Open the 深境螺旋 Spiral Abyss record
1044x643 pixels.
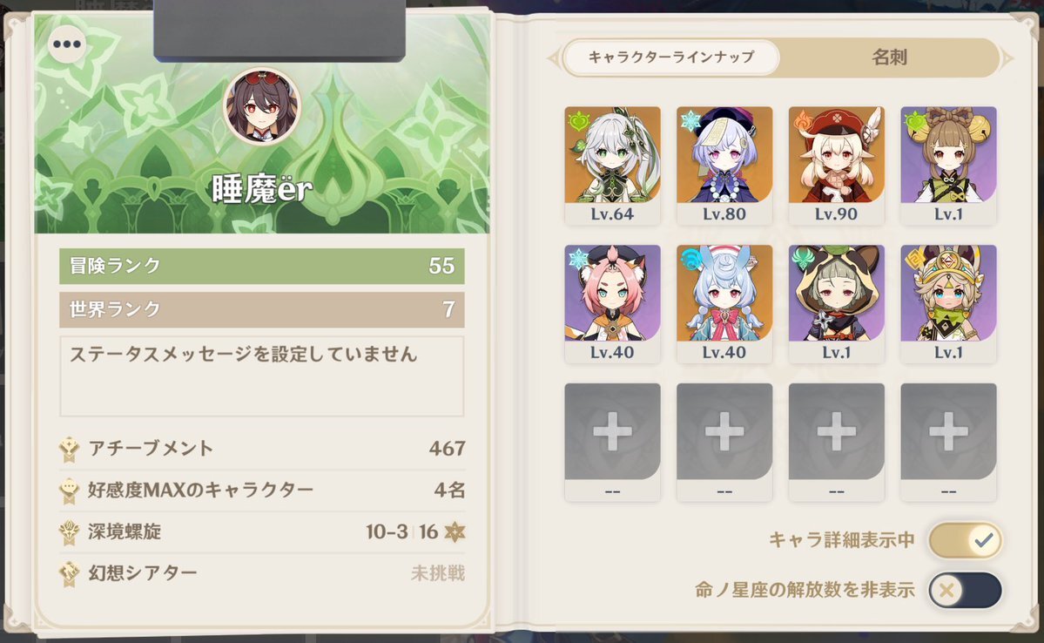pos(262,531)
